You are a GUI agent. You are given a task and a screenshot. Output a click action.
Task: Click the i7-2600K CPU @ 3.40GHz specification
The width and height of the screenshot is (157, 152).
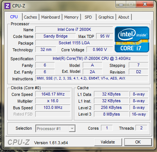(x=92, y=58)
